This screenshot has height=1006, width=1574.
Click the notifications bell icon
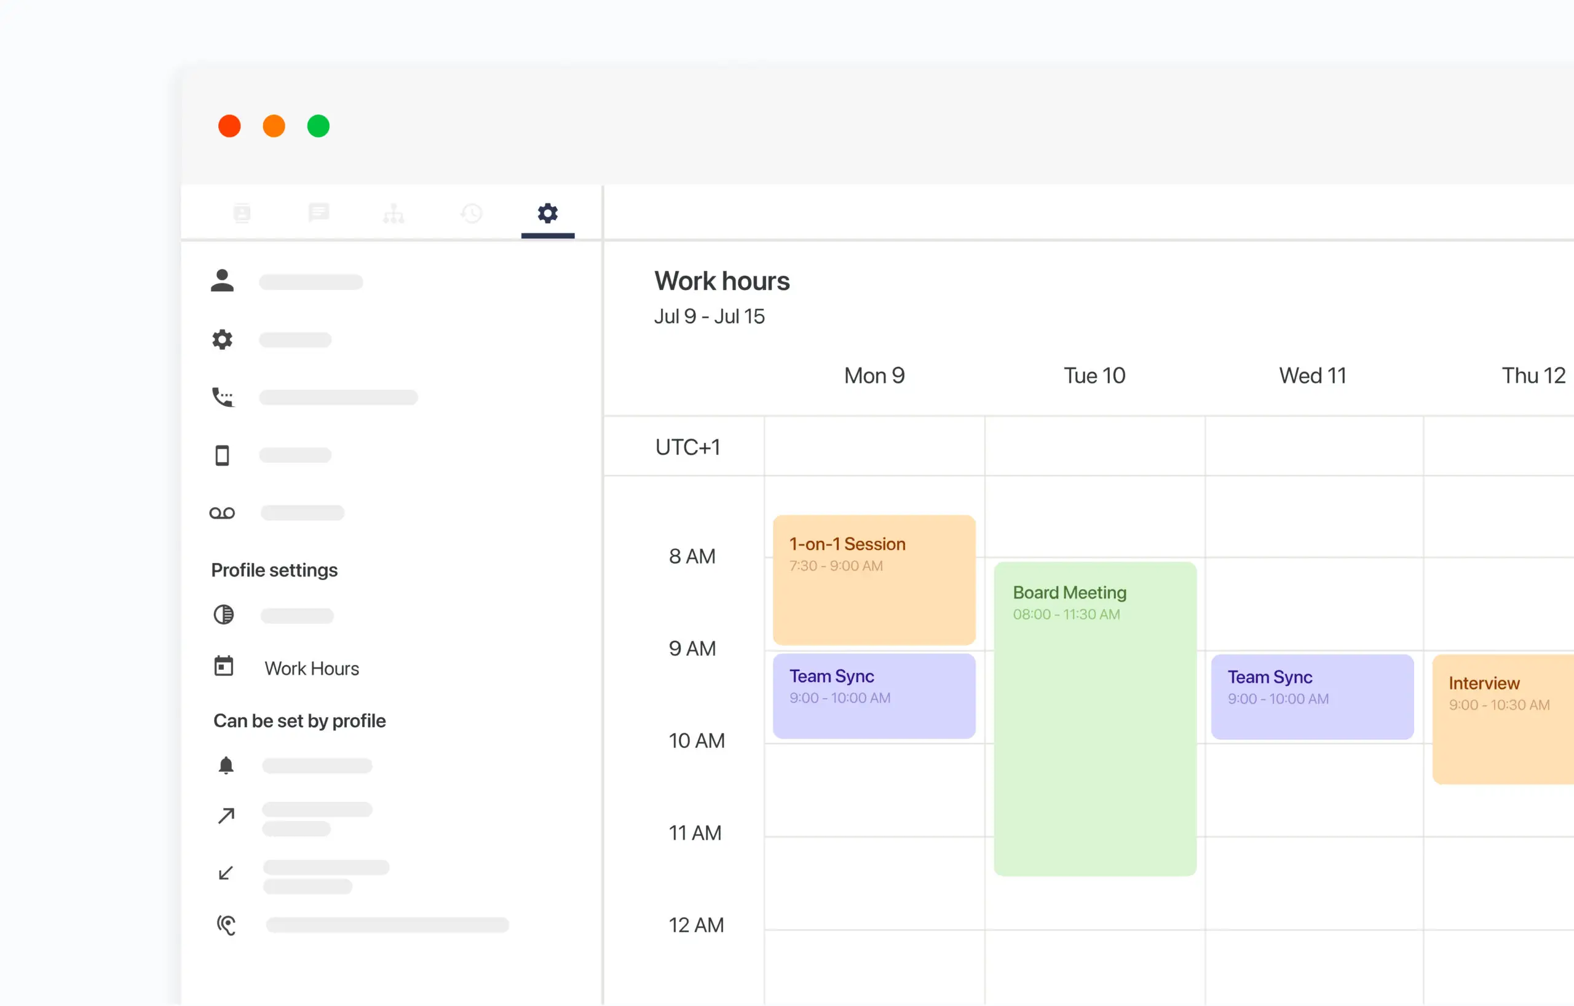click(x=226, y=765)
